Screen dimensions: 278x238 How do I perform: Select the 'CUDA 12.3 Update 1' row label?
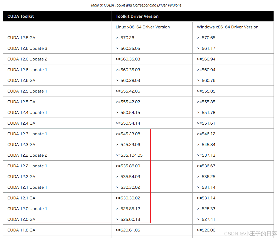27,134
